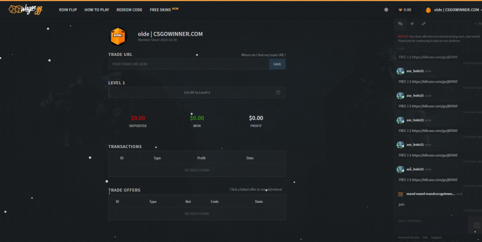
Task: Click the 'join' chat message
Action: tap(401, 204)
